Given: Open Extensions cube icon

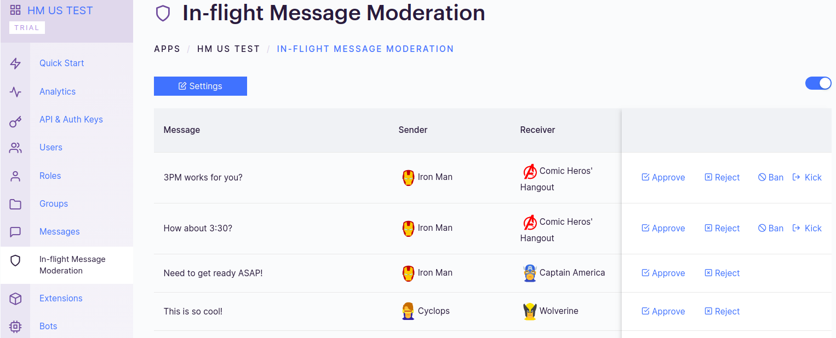Looking at the screenshot, I should [x=15, y=299].
